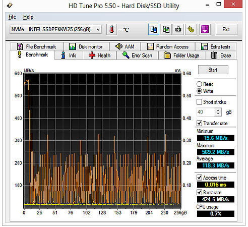Save screenshot with the camera icon
This screenshot has height=227, width=248.
(178, 30)
